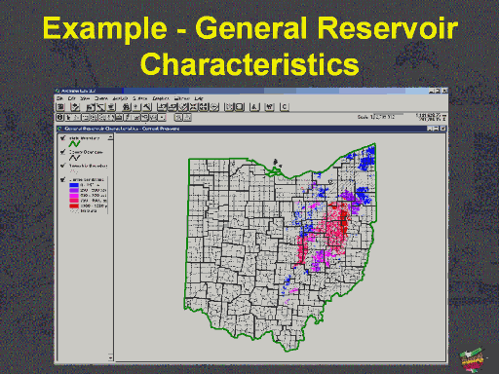Image resolution: width=499 pixels, height=374 pixels.
Task: Click the red legend color swatch
Action: point(74,206)
